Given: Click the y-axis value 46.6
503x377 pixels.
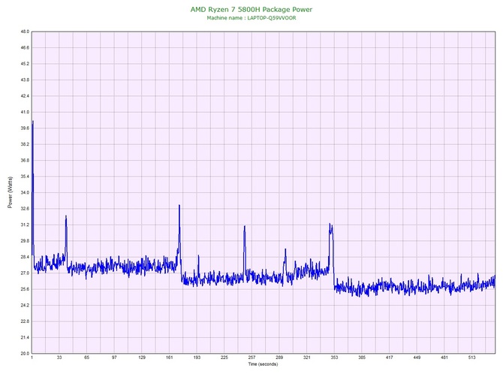Looking at the screenshot, I should tap(25, 48).
